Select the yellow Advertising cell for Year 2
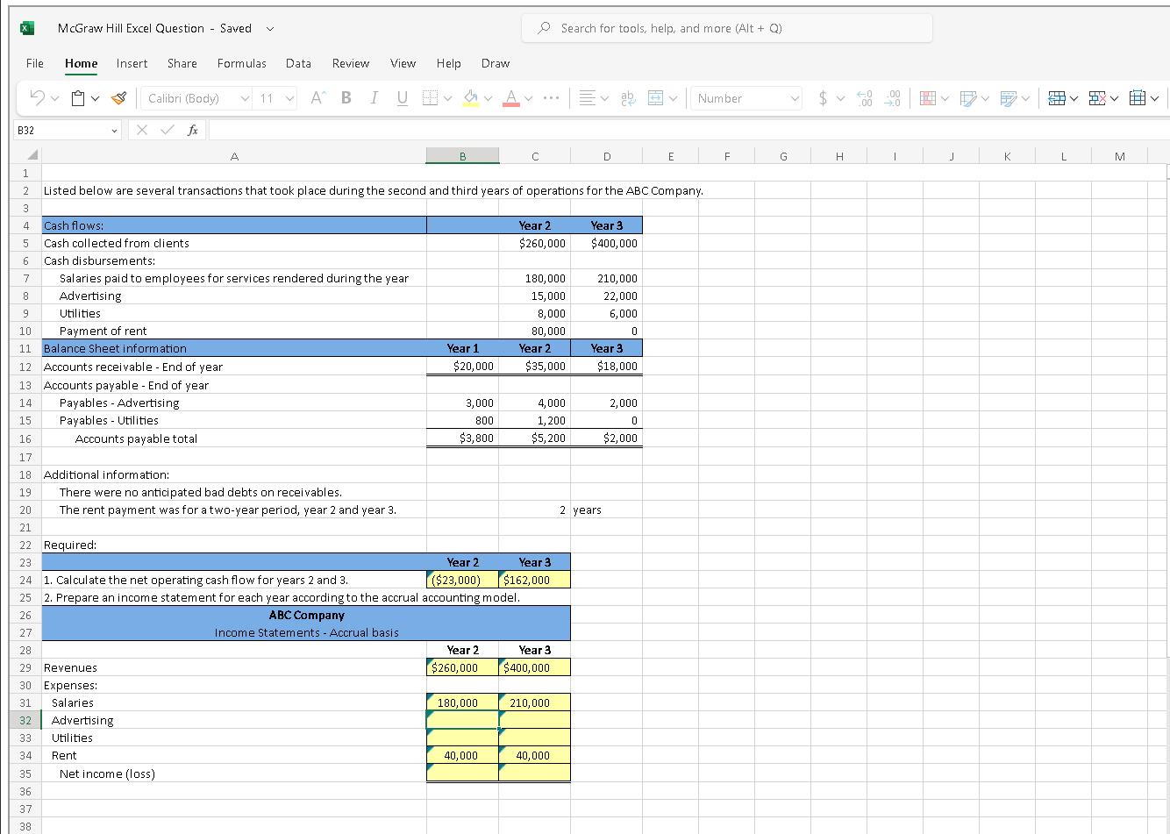Viewport: 1170px width, 834px height. (x=462, y=720)
